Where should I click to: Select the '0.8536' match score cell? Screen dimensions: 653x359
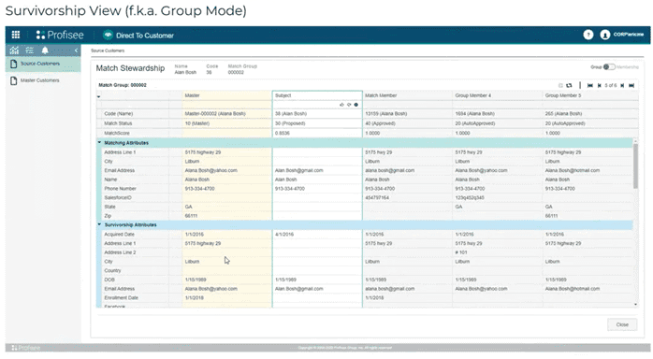[317, 133]
